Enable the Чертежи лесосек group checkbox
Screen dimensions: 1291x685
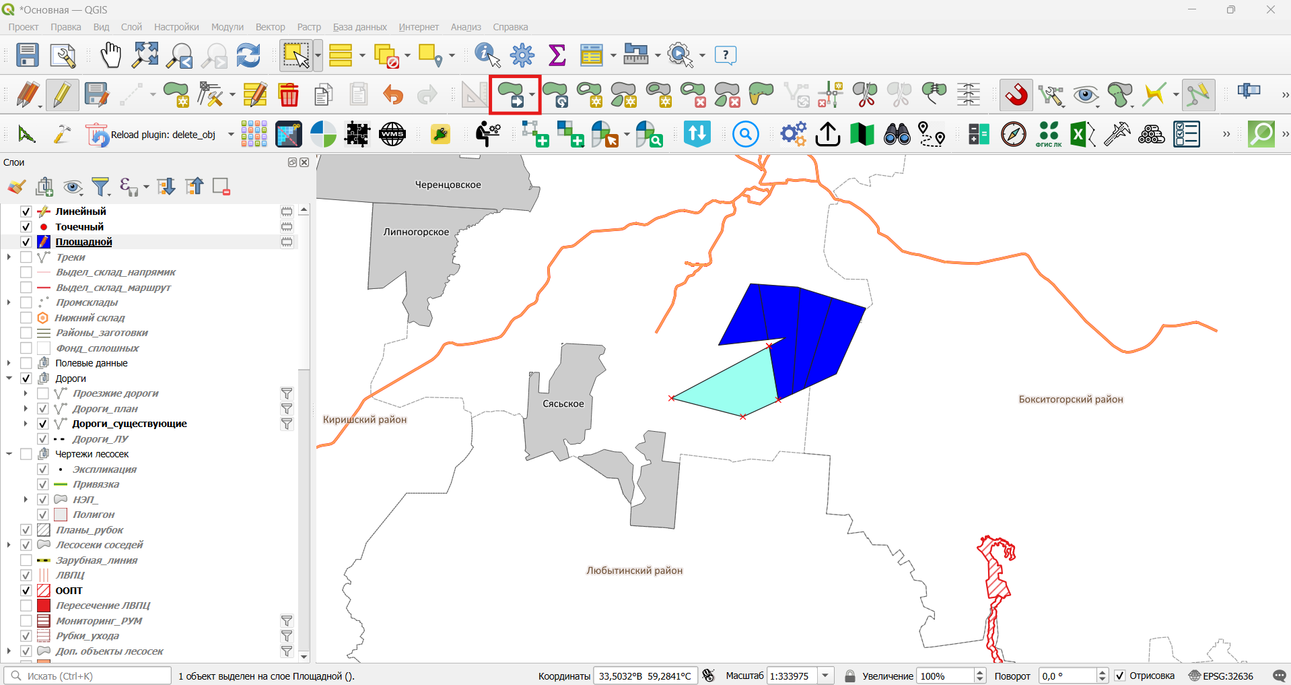click(x=26, y=454)
